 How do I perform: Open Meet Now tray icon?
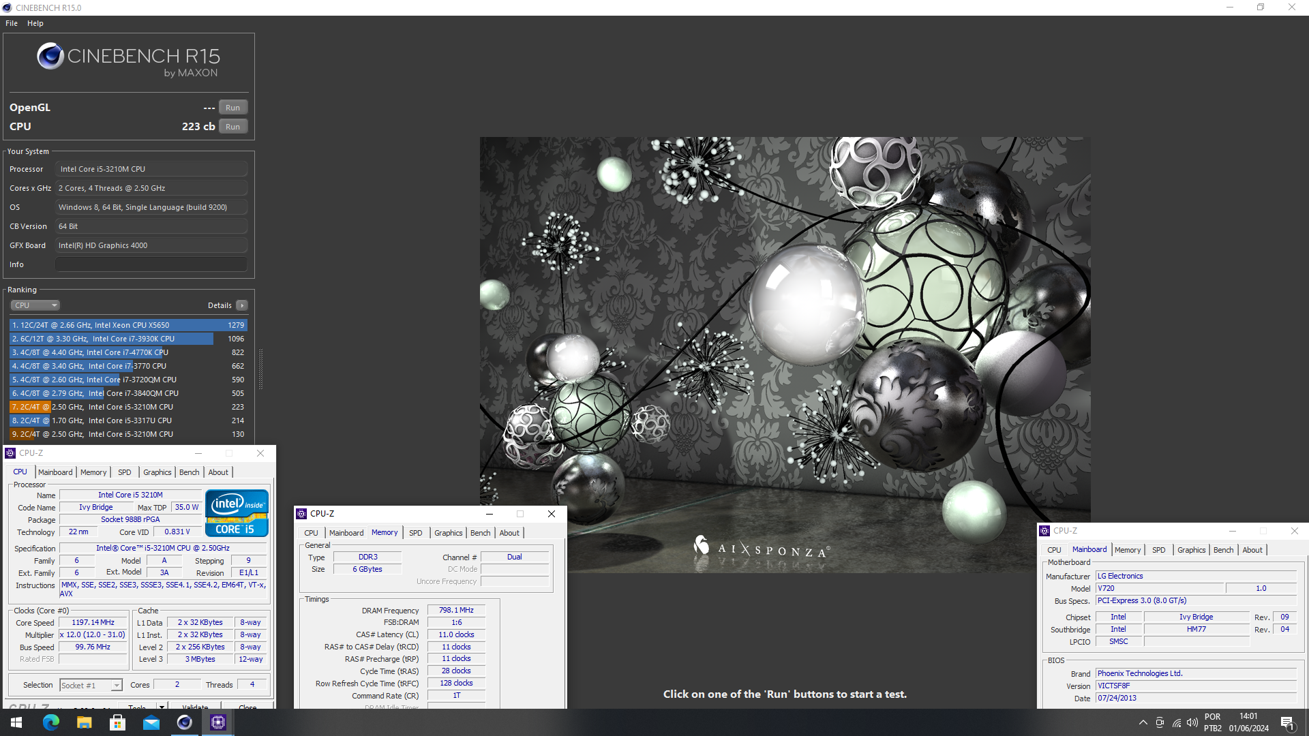(x=1160, y=722)
